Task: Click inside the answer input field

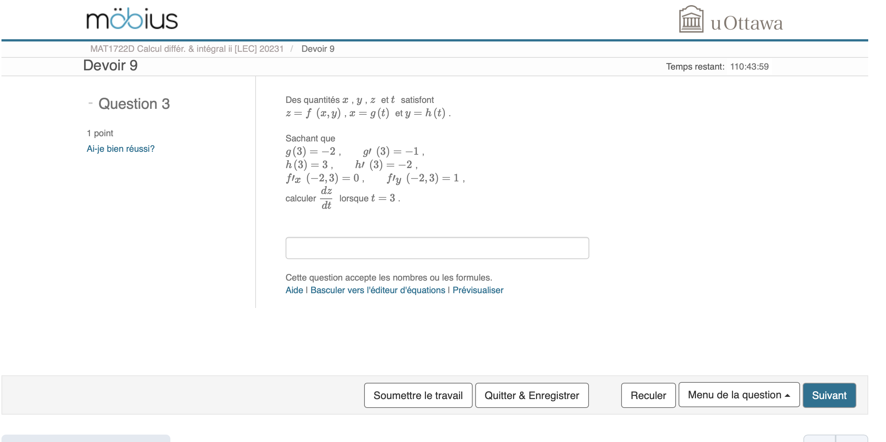Action: click(437, 248)
